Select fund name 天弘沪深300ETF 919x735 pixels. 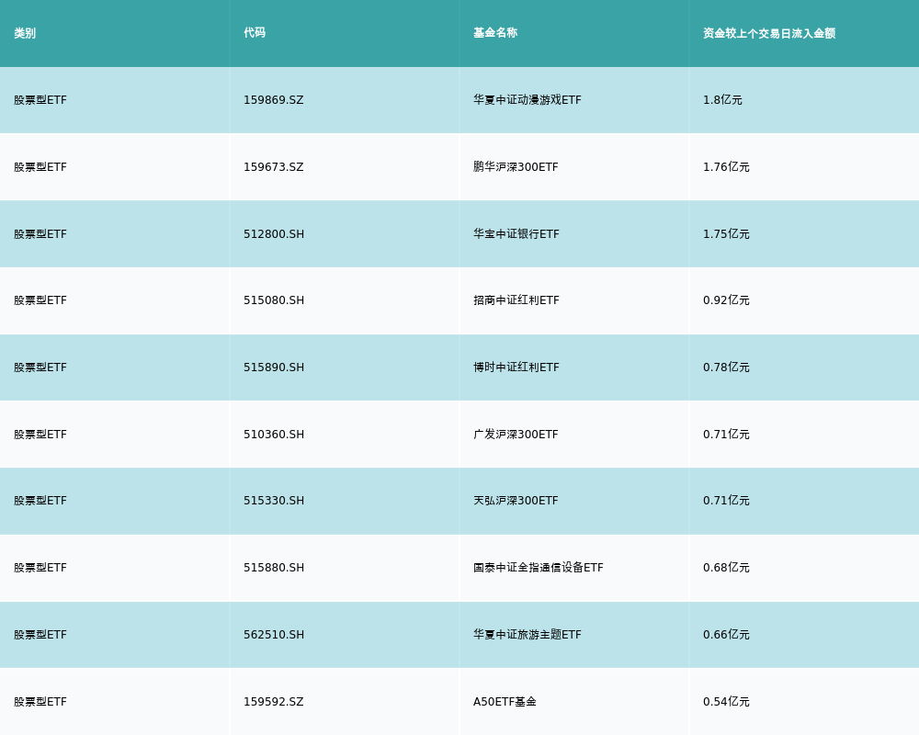pos(516,501)
